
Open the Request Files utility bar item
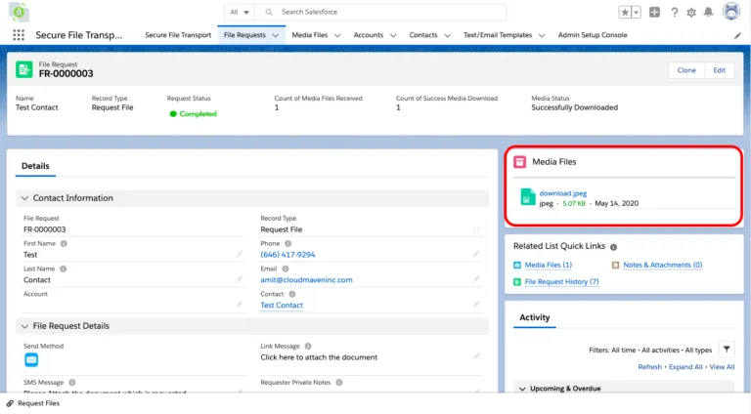[x=33, y=403]
